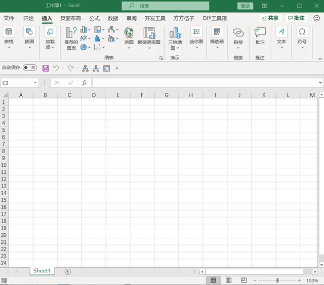Open the Maps chart icon
Image resolution: width=324 pixels, height=285 pixels.
(x=129, y=35)
